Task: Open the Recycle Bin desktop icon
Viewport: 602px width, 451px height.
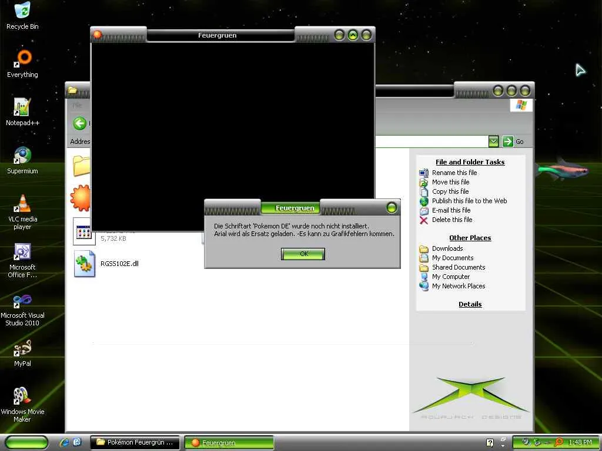Action: (22, 16)
